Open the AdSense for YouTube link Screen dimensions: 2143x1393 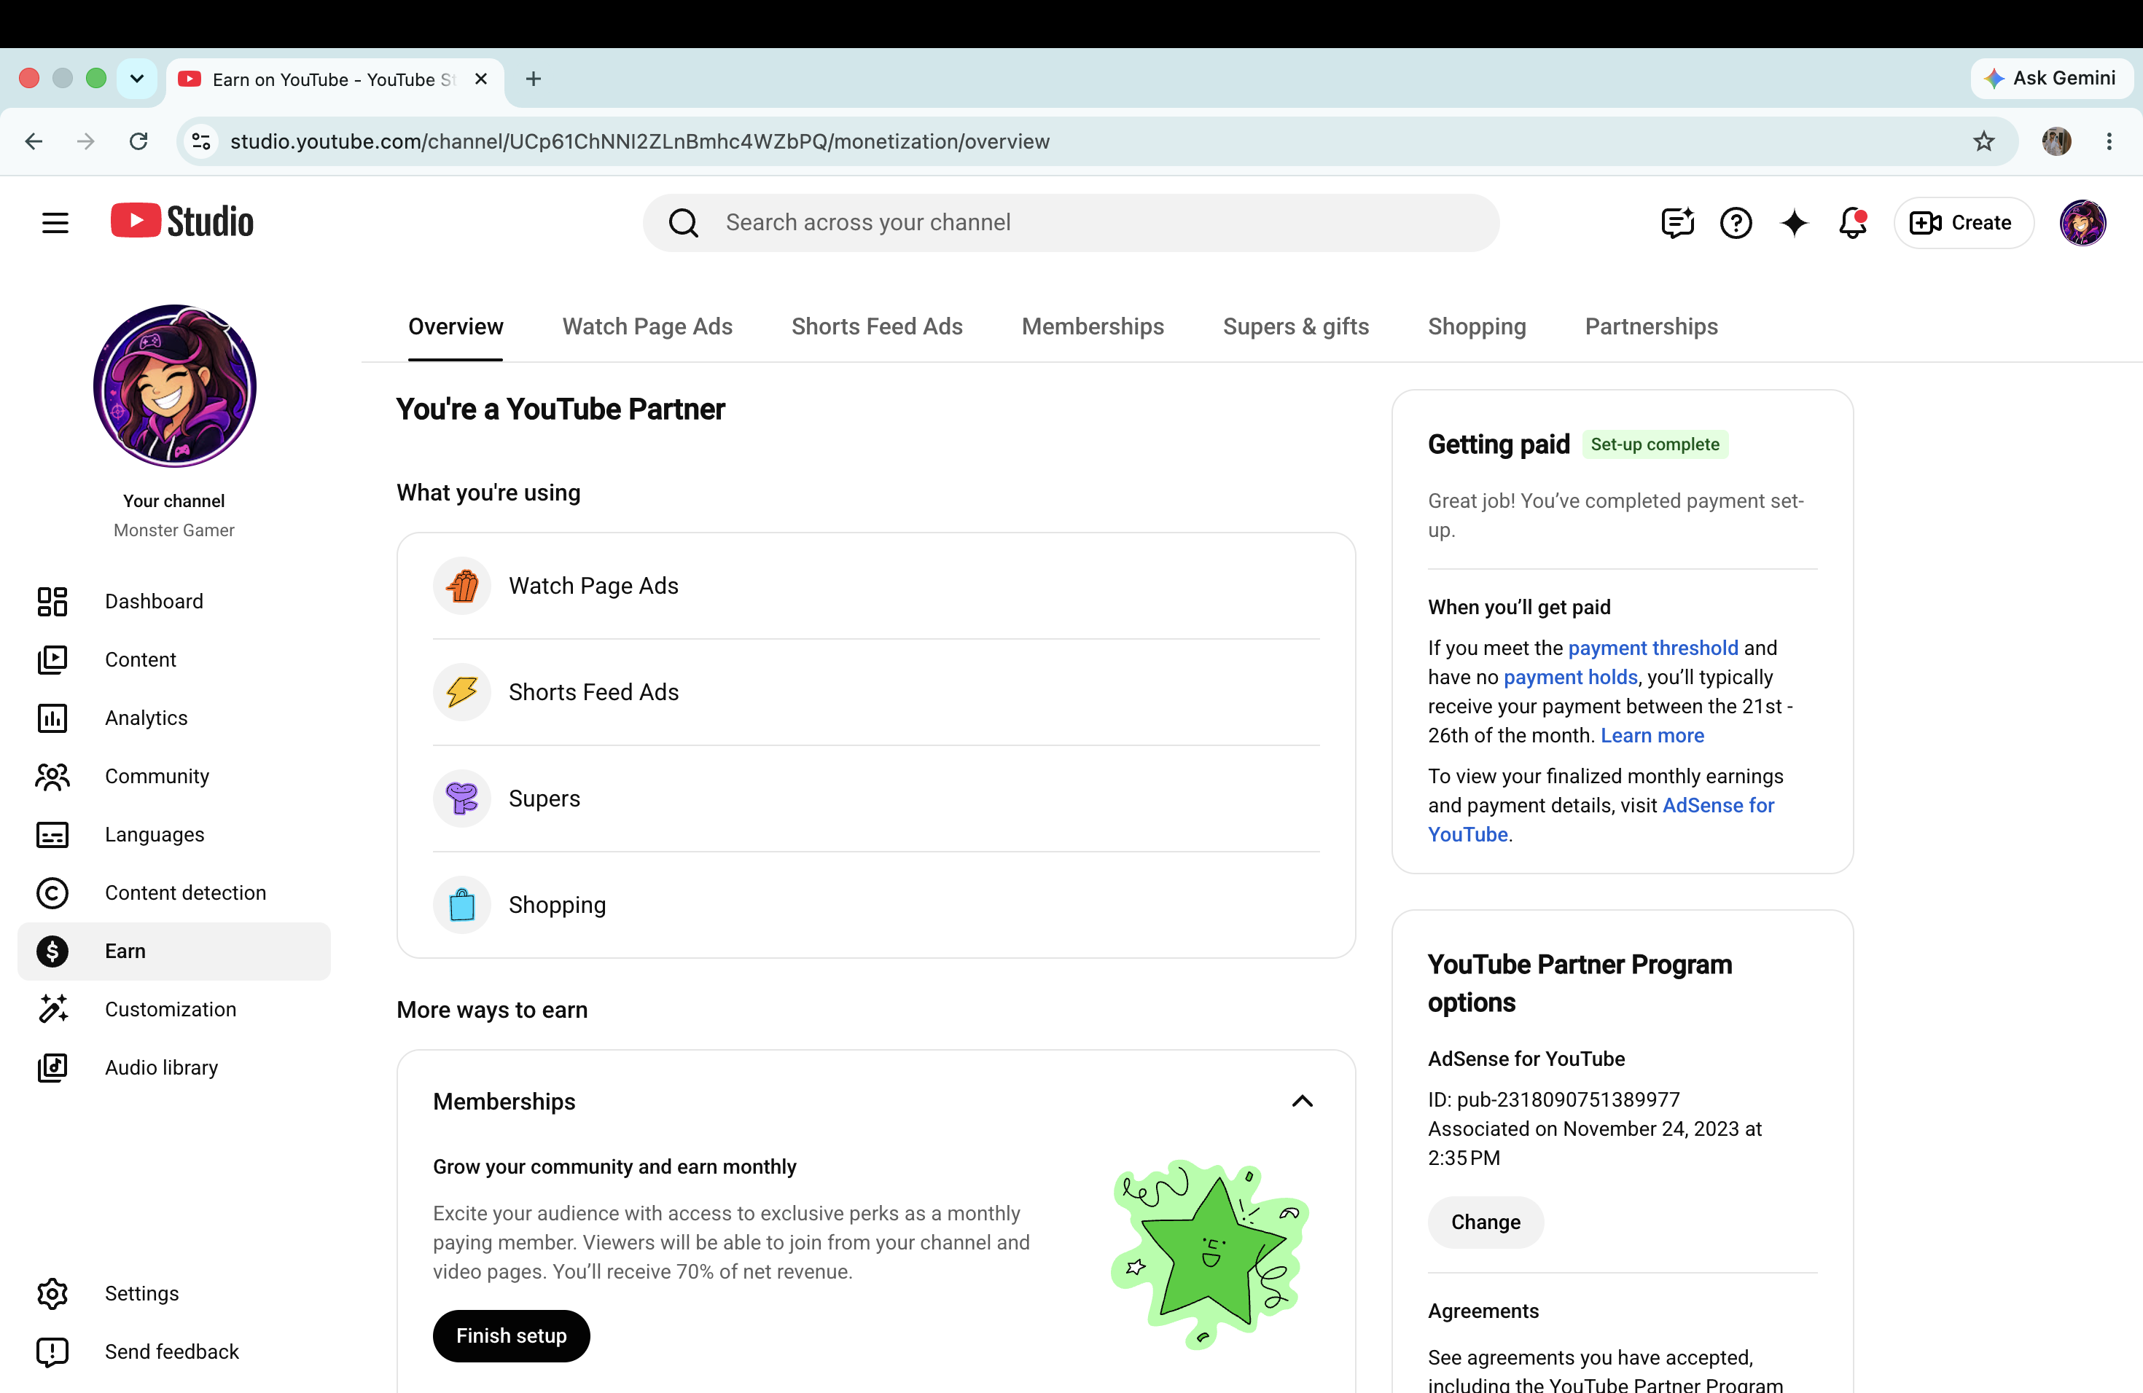[x=1718, y=805]
